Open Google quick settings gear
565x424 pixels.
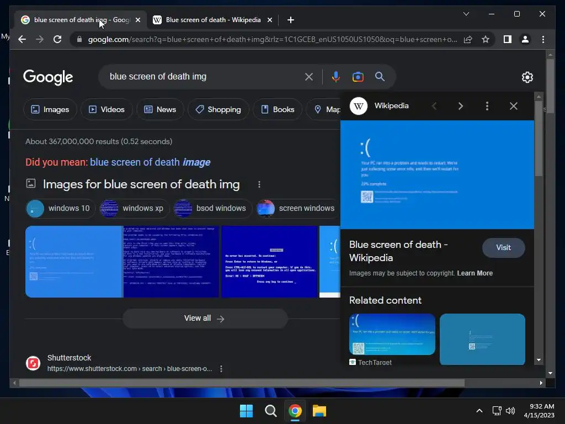click(x=527, y=77)
